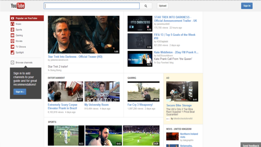The height and width of the screenshot is (147, 261).
Task: Focus the YouTube search field
Action: tap(91, 6)
